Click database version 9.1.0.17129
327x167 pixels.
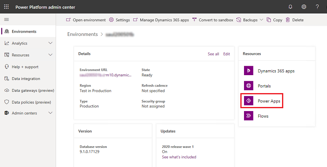(90, 151)
